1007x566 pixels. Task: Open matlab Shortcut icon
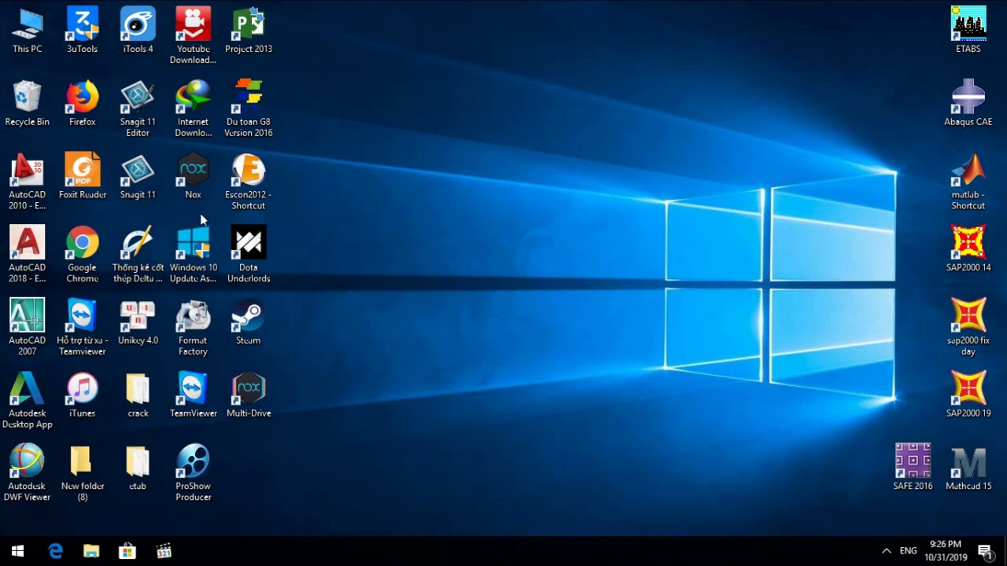968,182
